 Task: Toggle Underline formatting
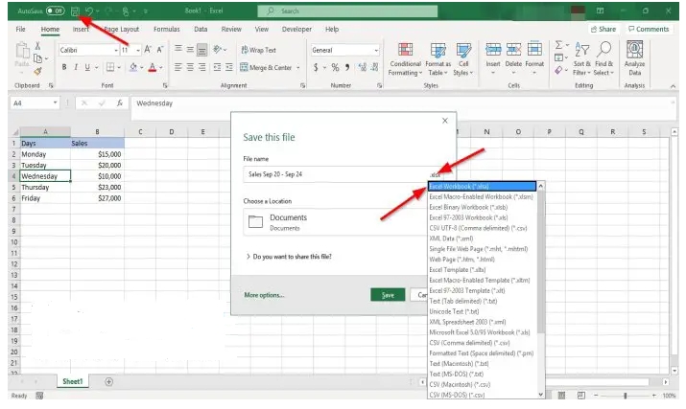pyautogui.click(x=87, y=67)
